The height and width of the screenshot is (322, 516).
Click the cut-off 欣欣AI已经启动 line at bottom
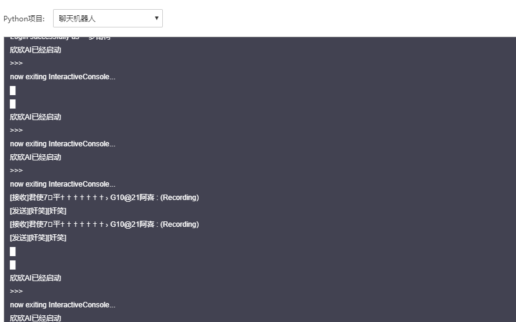point(35,318)
